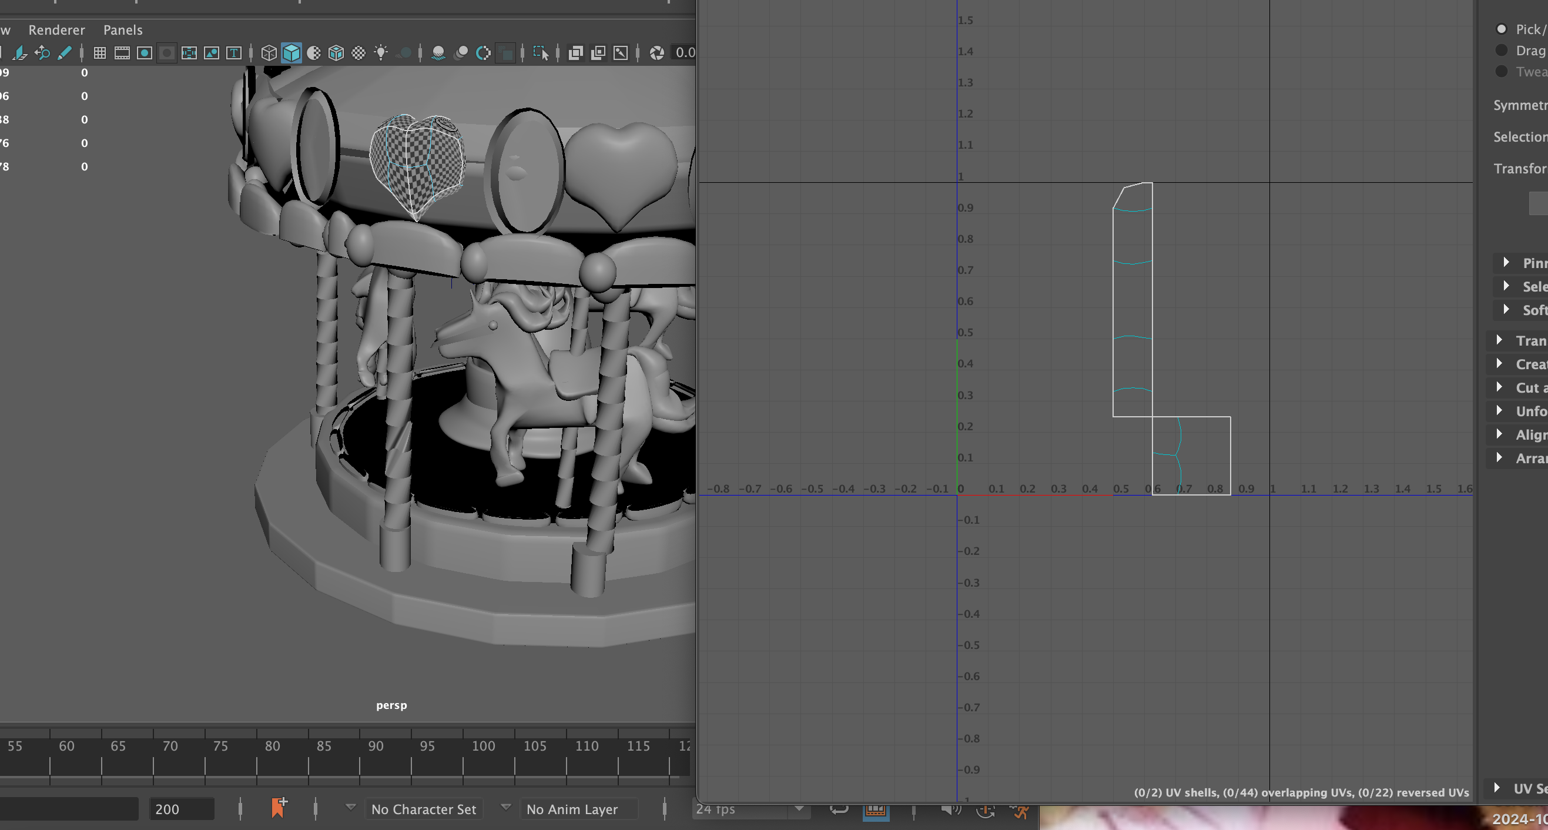This screenshot has height=830, width=1548.
Task: Click the 2D pan/zoom icon
Action: [42, 53]
